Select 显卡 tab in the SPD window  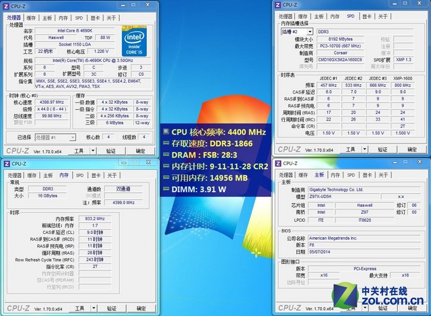coord(366,16)
